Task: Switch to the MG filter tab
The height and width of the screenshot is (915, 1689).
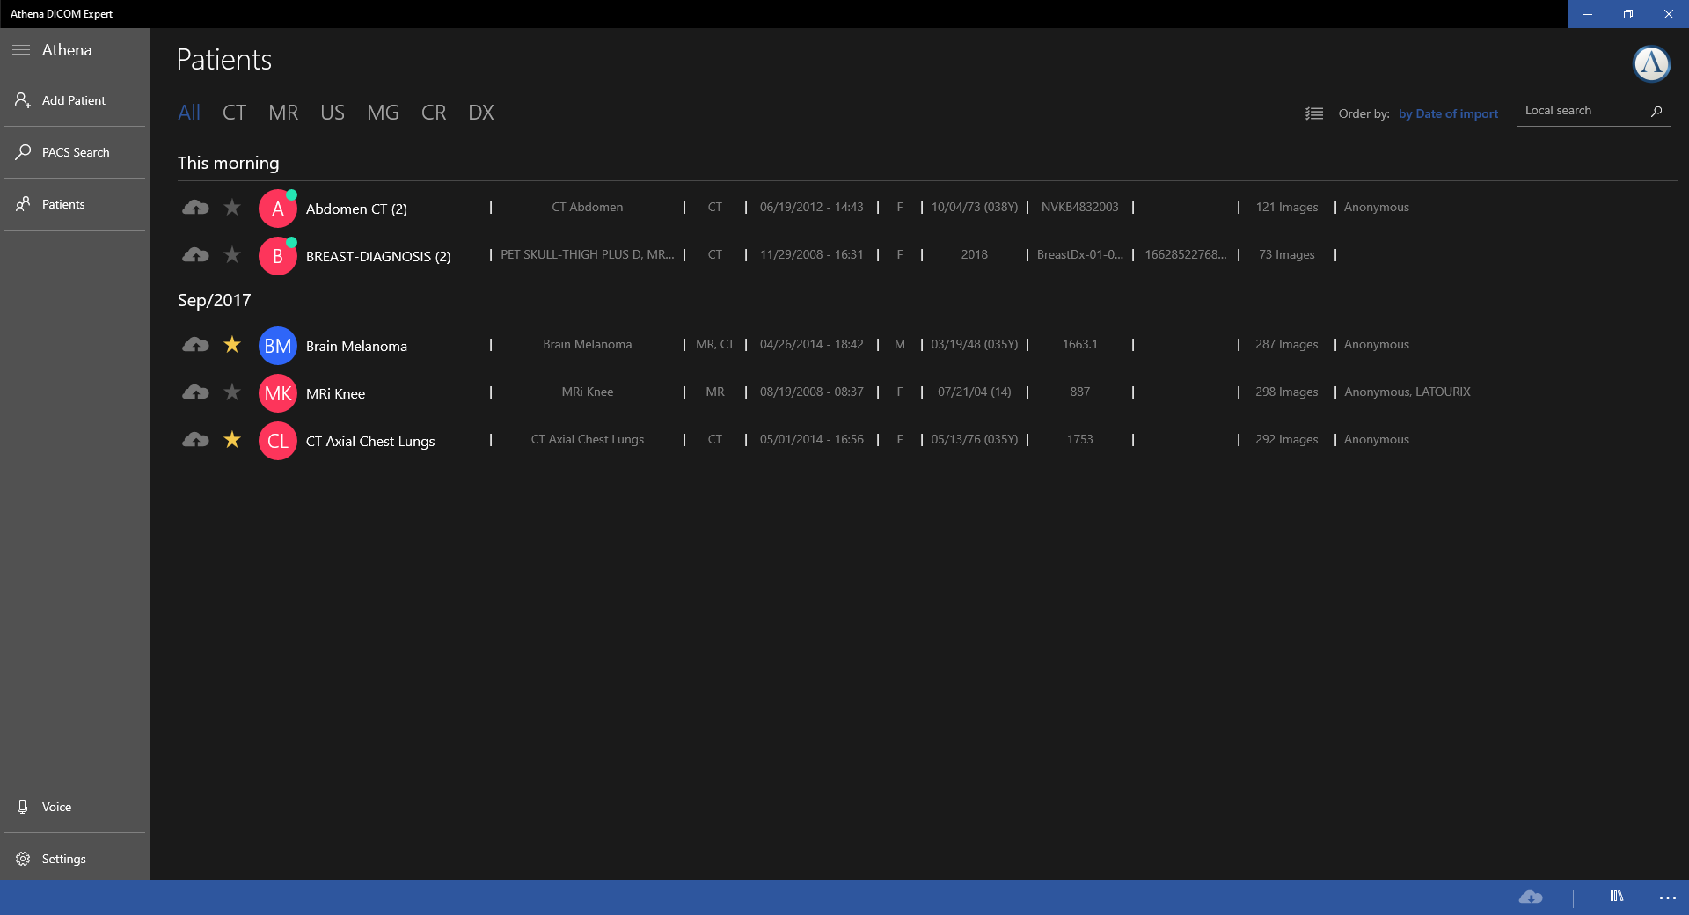Action: click(383, 113)
